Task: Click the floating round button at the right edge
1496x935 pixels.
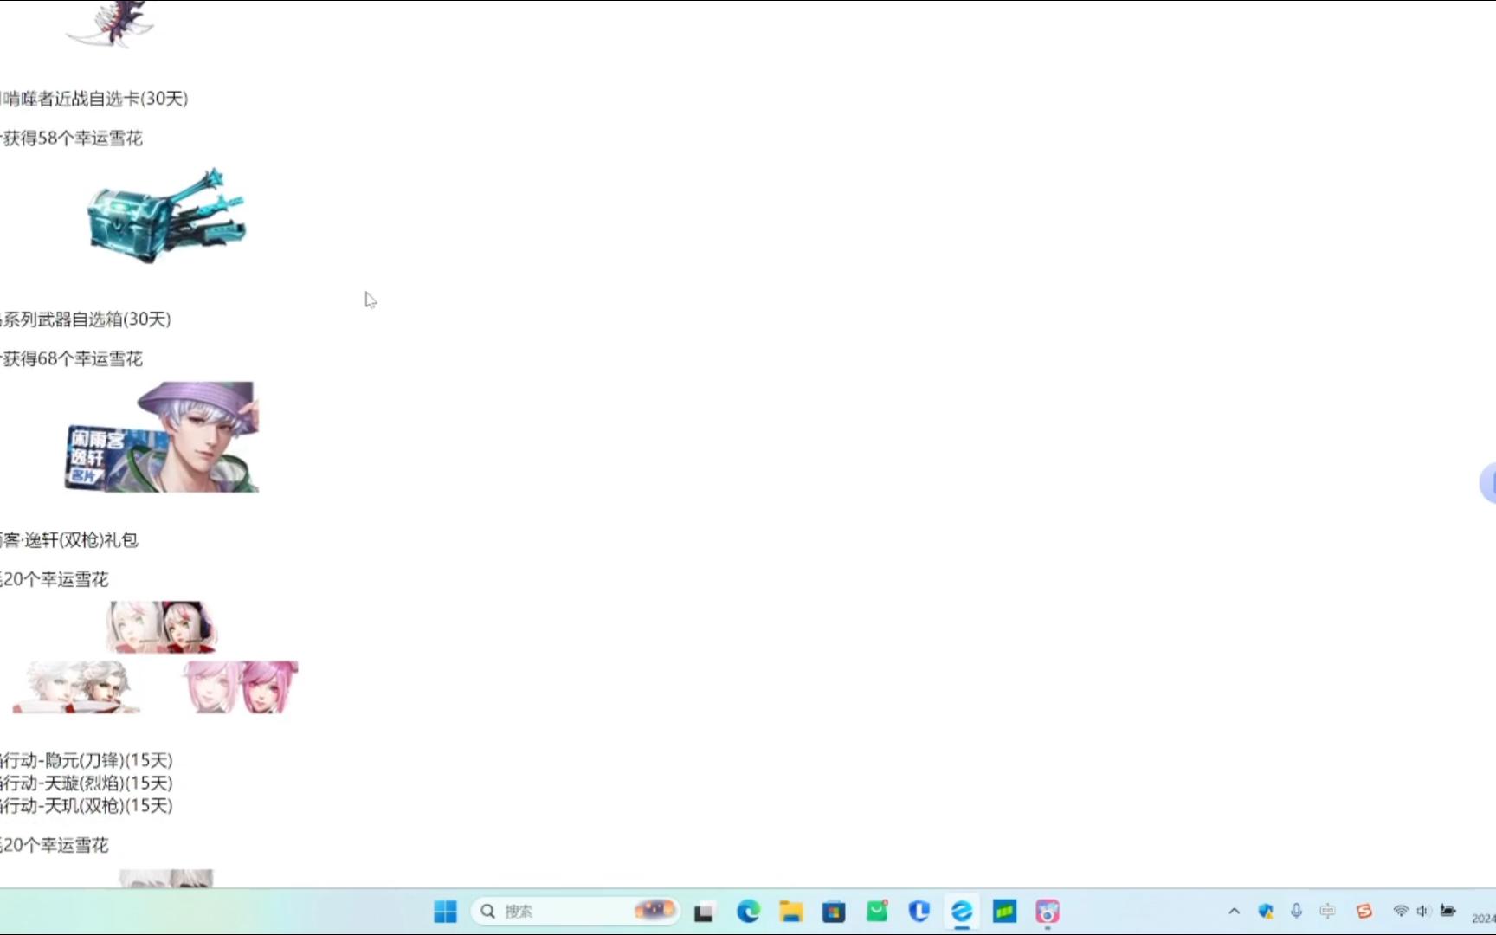Action: (x=1488, y=483)
